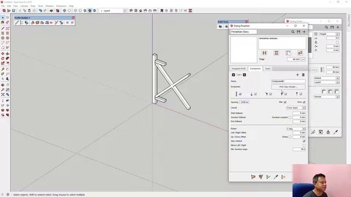Close the Solid Tools toolbar

click(246, 22)
